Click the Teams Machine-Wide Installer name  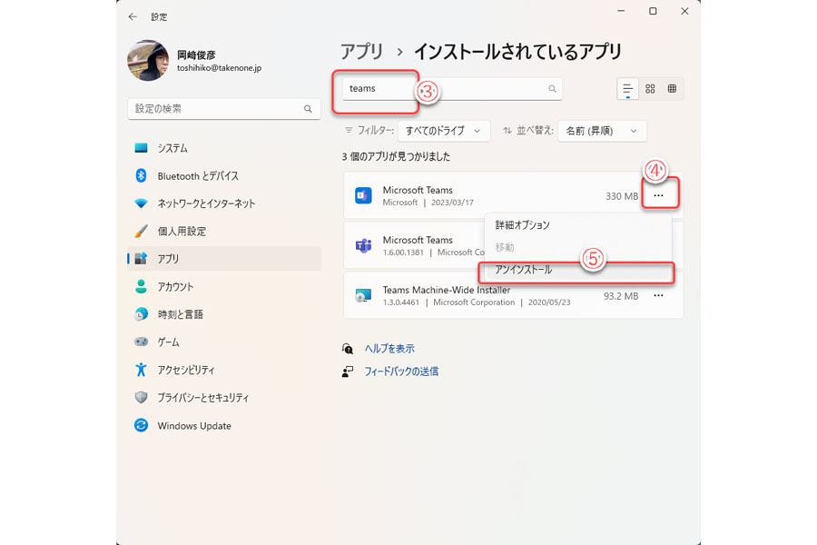pyautogui.click(x=447, y=290)
